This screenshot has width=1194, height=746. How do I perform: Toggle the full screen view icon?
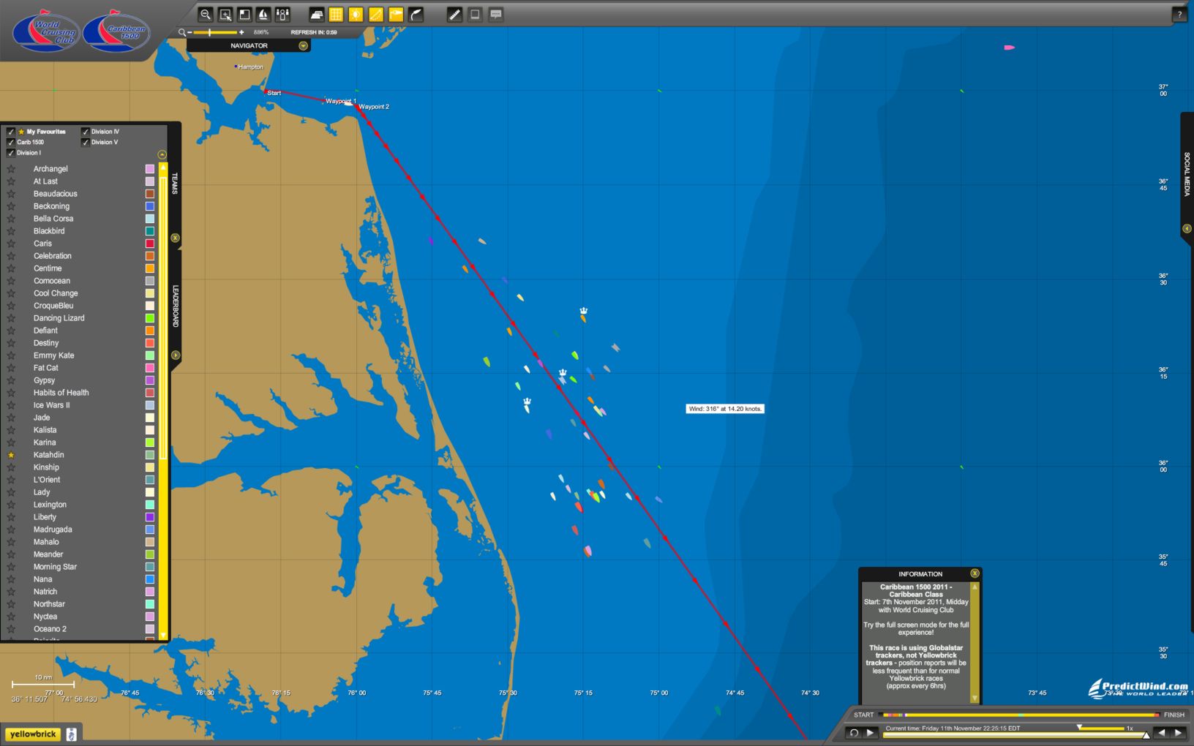click(x=244, y=14)
